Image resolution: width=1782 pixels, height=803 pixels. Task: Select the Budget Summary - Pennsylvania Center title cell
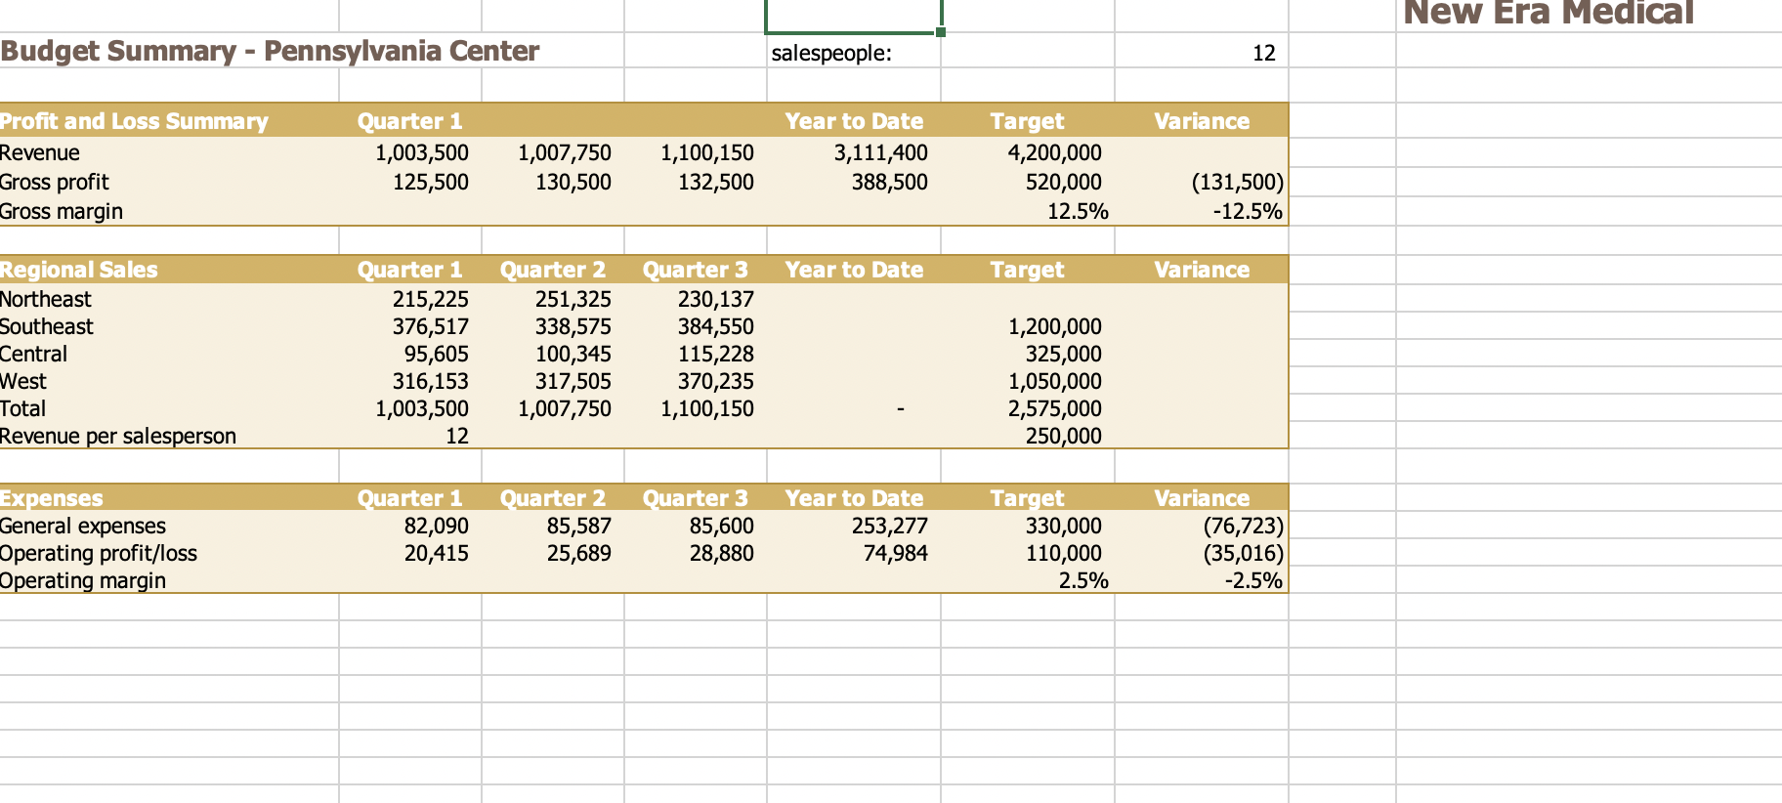[x=270, y=51]
